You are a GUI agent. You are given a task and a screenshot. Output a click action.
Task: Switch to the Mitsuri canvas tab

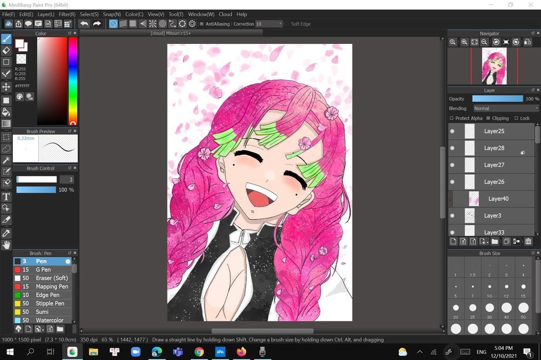[171, 33]
